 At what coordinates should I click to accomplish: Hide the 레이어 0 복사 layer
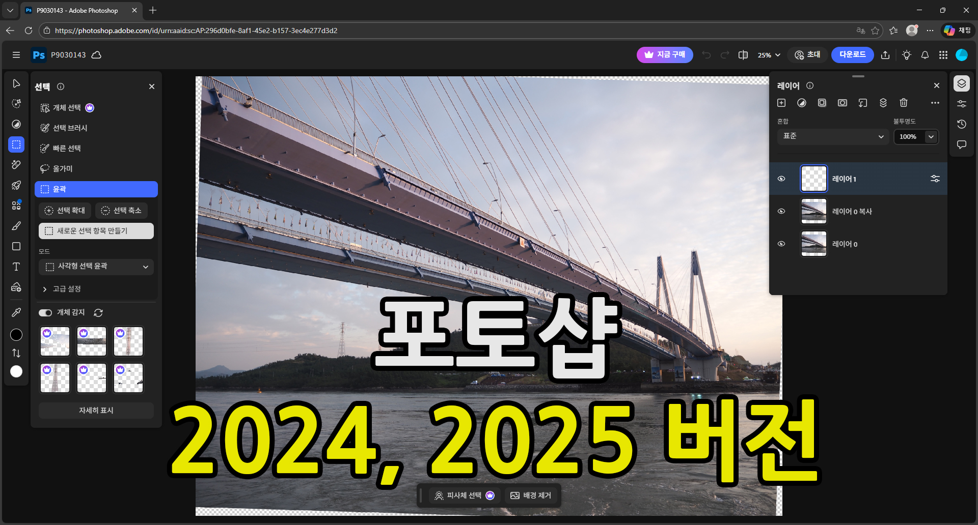[781, 212]
